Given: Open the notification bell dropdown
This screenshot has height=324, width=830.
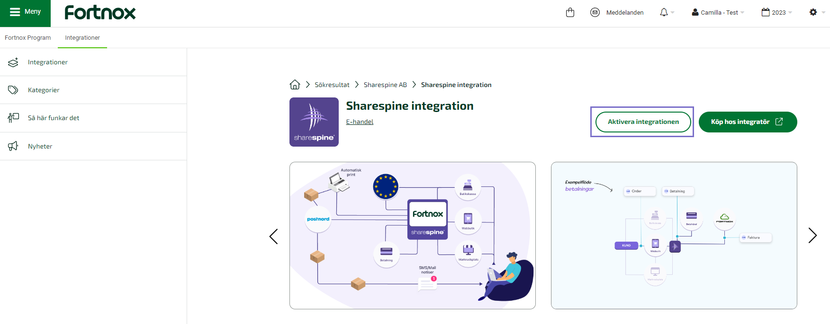Looking at the screenshot, I should tap(667, 12).
